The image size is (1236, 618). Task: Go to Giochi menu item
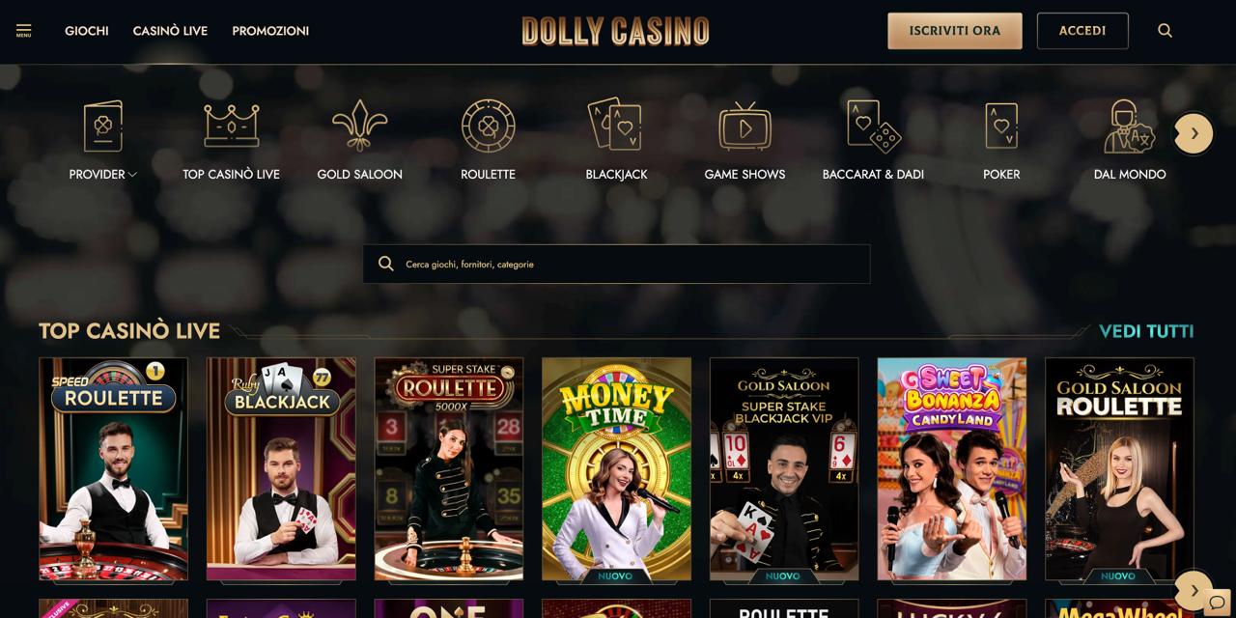pos(87,31)
